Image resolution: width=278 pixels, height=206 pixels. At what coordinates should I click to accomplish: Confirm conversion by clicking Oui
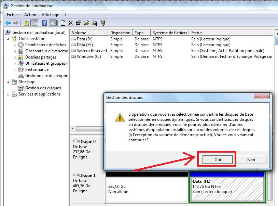pyautogui.click(x=218, y=160)
